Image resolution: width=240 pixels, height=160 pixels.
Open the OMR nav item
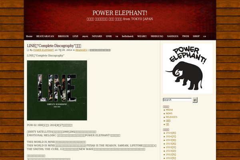pos(109,36)
